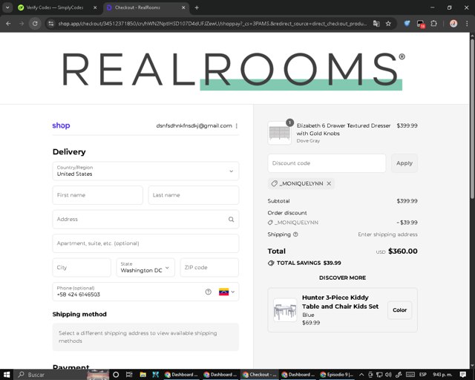The height and width of the screenshot is (380, 475).
Task: Switch to the Checkout Chrome taskbar window
Action: 259,375
